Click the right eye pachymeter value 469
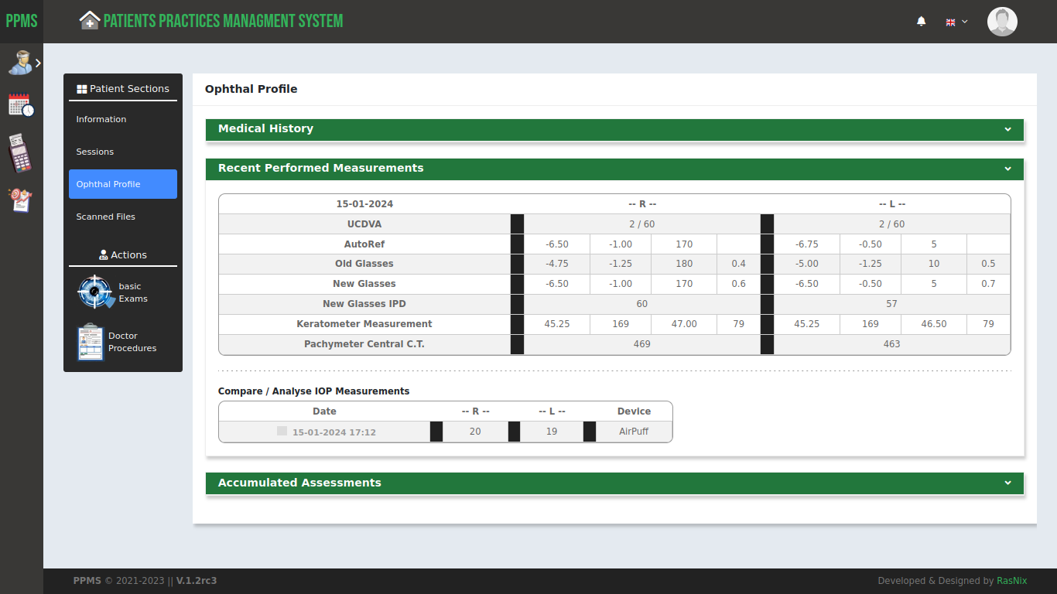 point(641,344)
